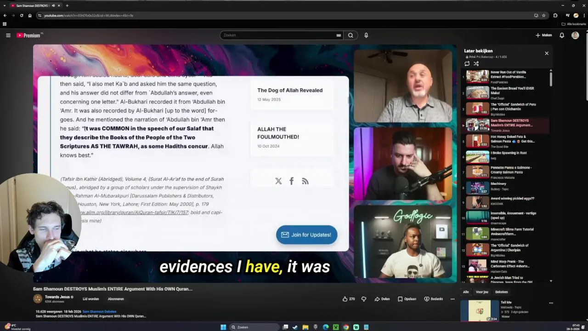The width and height of the screenshot is (588, 331).
Task: Bookmark this page with the star
Action: [x=544, y=16]
